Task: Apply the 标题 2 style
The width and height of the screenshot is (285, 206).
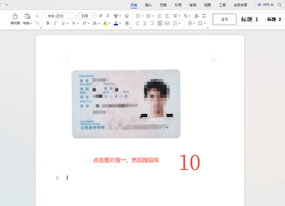Action: pyautogui.click(x=274, y=19)
